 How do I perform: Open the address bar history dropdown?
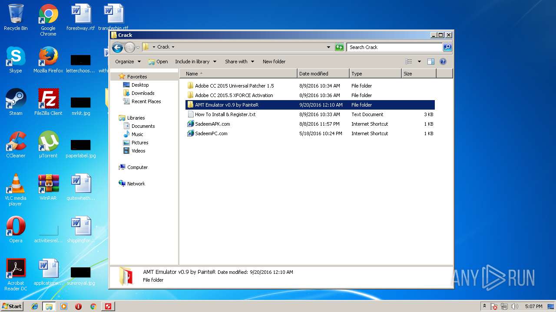[x=328, y=47]
